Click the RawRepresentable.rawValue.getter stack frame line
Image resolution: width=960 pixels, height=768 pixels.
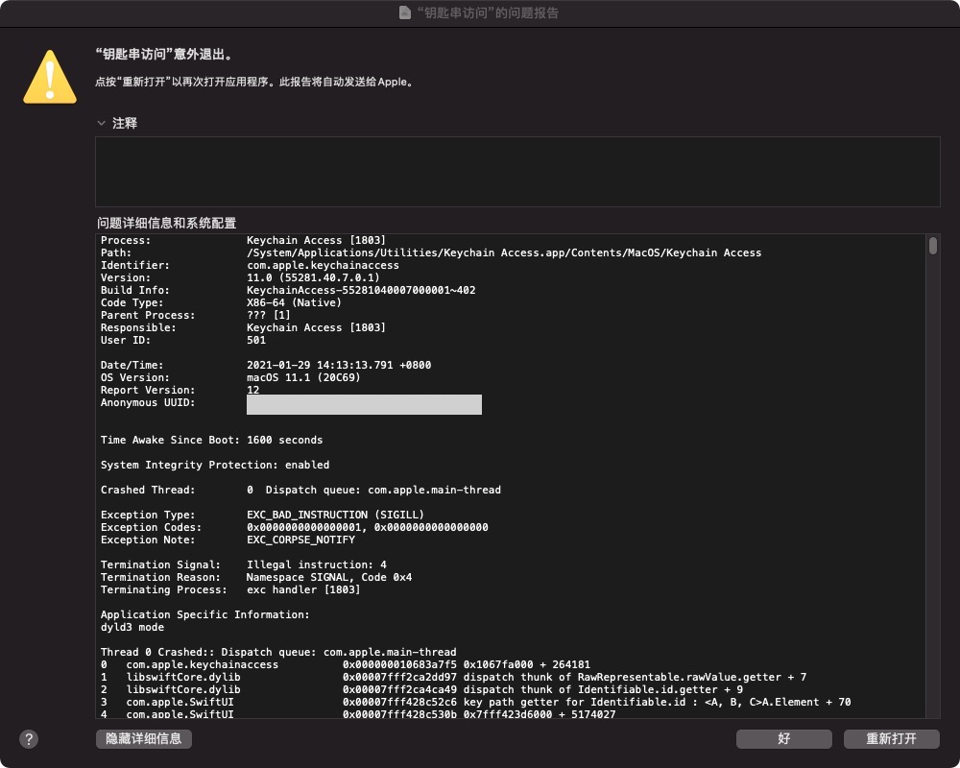466,677
